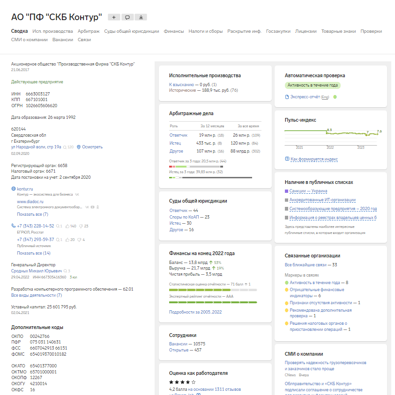Image resolution: width=395 pixels, height=395 pixels.
Task: Open Споры по КоАП link
Action: [x=184, y=217]
